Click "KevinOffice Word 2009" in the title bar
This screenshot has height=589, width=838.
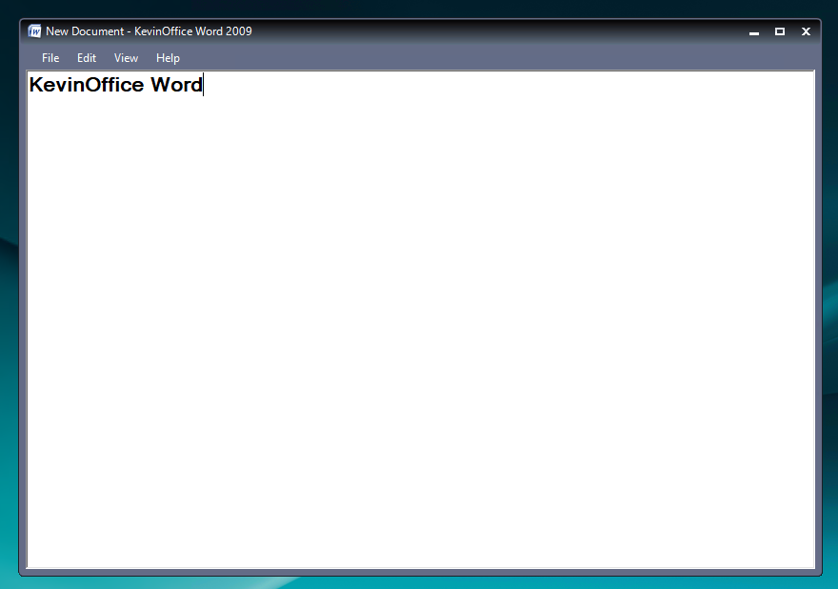[x=193, y=31]
